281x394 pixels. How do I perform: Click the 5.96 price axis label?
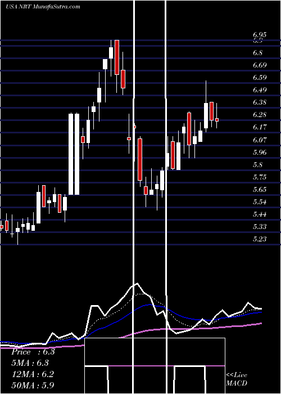(260, 153)
